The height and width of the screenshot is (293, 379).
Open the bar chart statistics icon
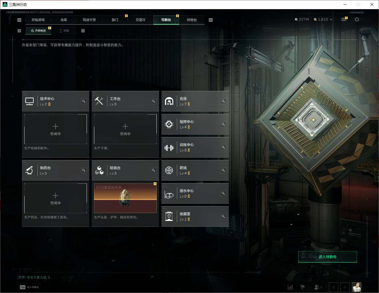click(x=290, y=287)
